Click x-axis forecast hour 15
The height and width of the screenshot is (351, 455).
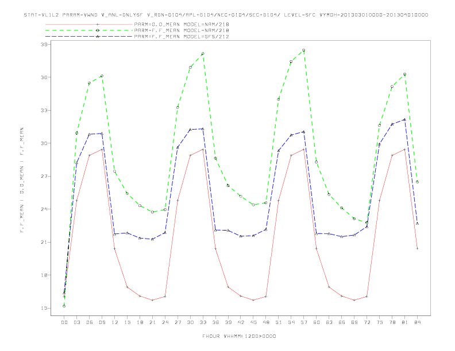pos(128,322)
